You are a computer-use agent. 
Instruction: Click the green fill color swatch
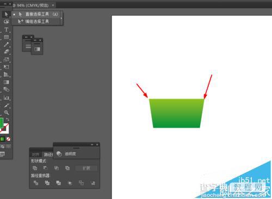[x=1, y=123]
